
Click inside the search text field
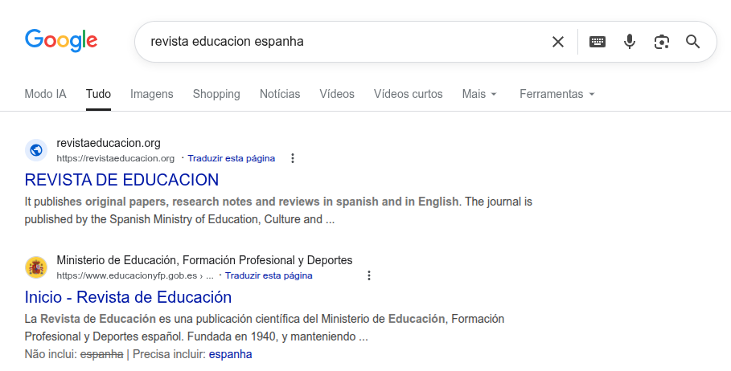tap(338, 42)
